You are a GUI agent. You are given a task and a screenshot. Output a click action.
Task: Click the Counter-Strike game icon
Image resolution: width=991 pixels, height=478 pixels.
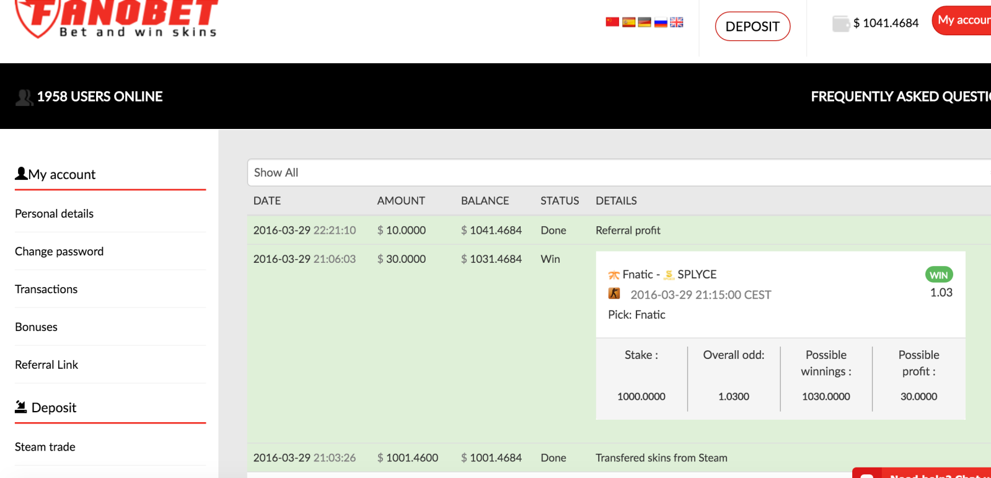click(614, 293)
